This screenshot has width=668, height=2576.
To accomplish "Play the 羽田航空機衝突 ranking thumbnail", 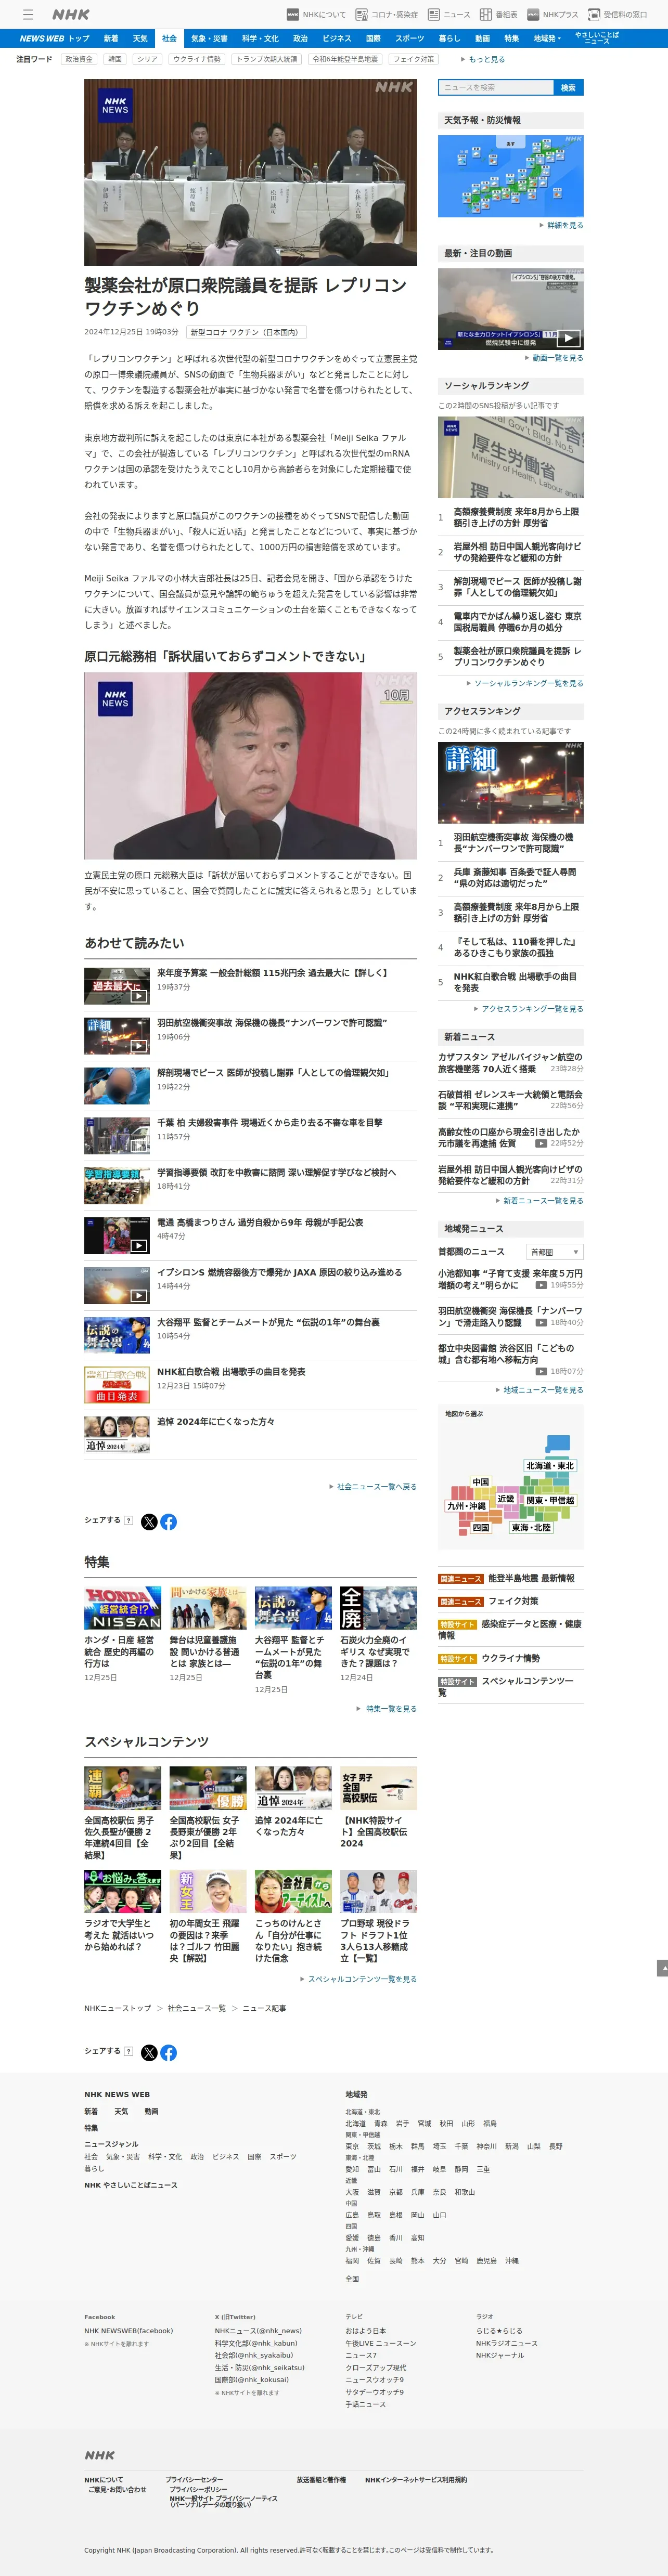I will click(x=511, y=783).
